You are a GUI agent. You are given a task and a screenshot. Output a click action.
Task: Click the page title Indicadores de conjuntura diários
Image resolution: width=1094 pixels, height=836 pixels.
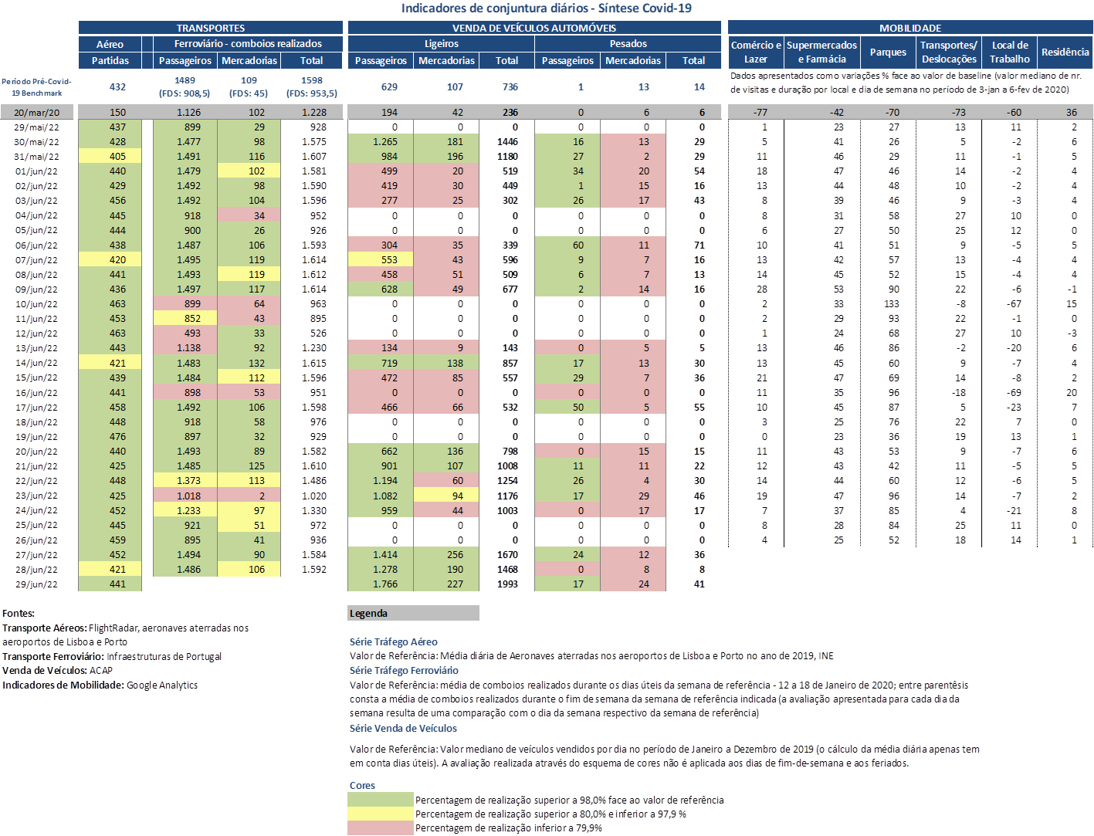(547, 8)
